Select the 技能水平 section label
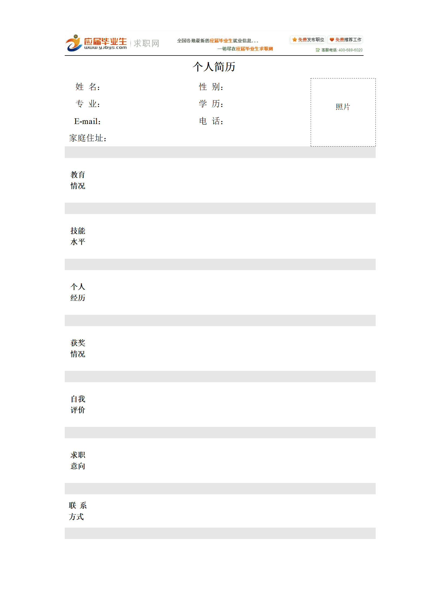428x605 pixels. [78, 236]
